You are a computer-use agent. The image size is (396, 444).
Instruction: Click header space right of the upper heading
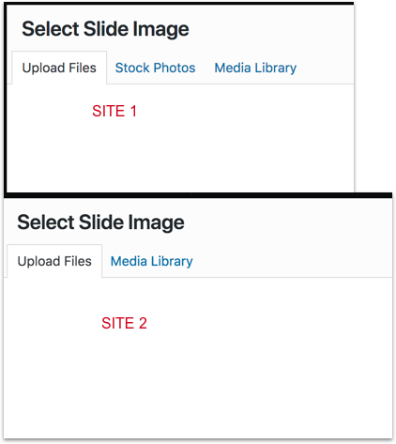pyautogui.click(x=270, y=29)
